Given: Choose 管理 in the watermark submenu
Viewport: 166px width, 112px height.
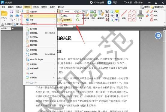Looking at the screenshot, I should pyautogui.click(x=65, y=25).
